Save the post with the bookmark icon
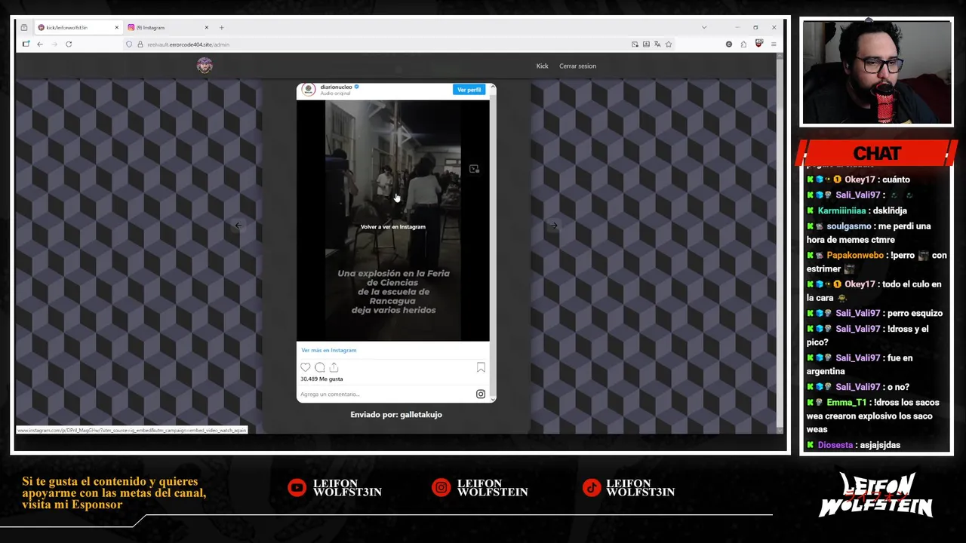This screenshot has height=543, width=966. 481,367
